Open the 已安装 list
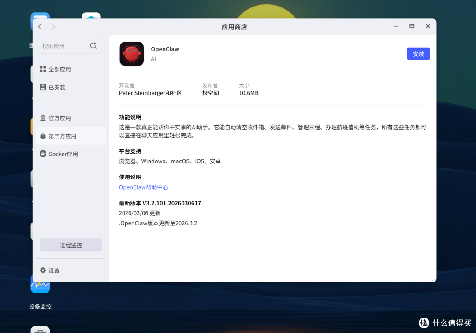Viewport: 476px width, 333px height. 71,87
